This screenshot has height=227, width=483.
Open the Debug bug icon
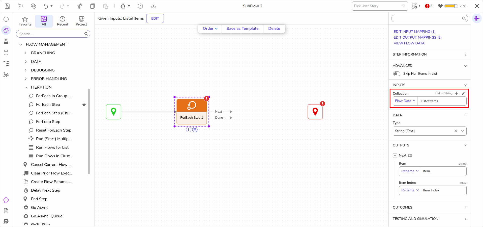pyautogui.click(x=123, y=6)
